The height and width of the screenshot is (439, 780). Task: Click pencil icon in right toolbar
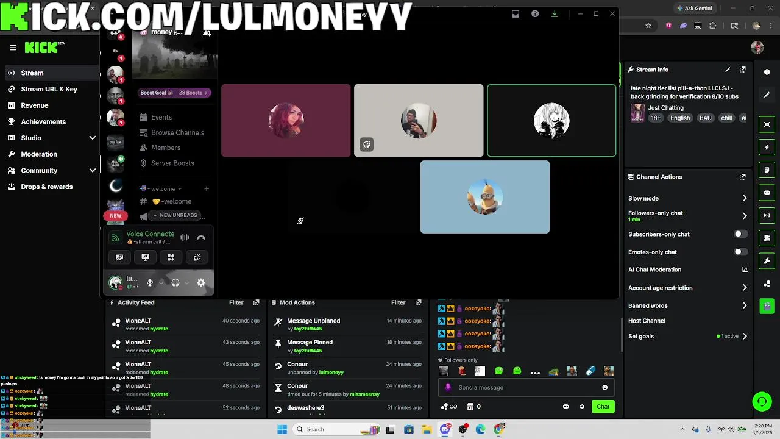click(x=767, y=95)
